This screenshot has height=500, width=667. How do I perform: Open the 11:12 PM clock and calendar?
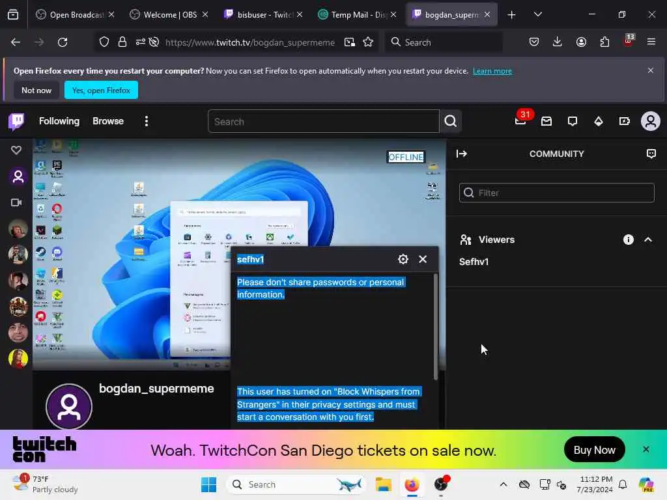pos(596,484)
